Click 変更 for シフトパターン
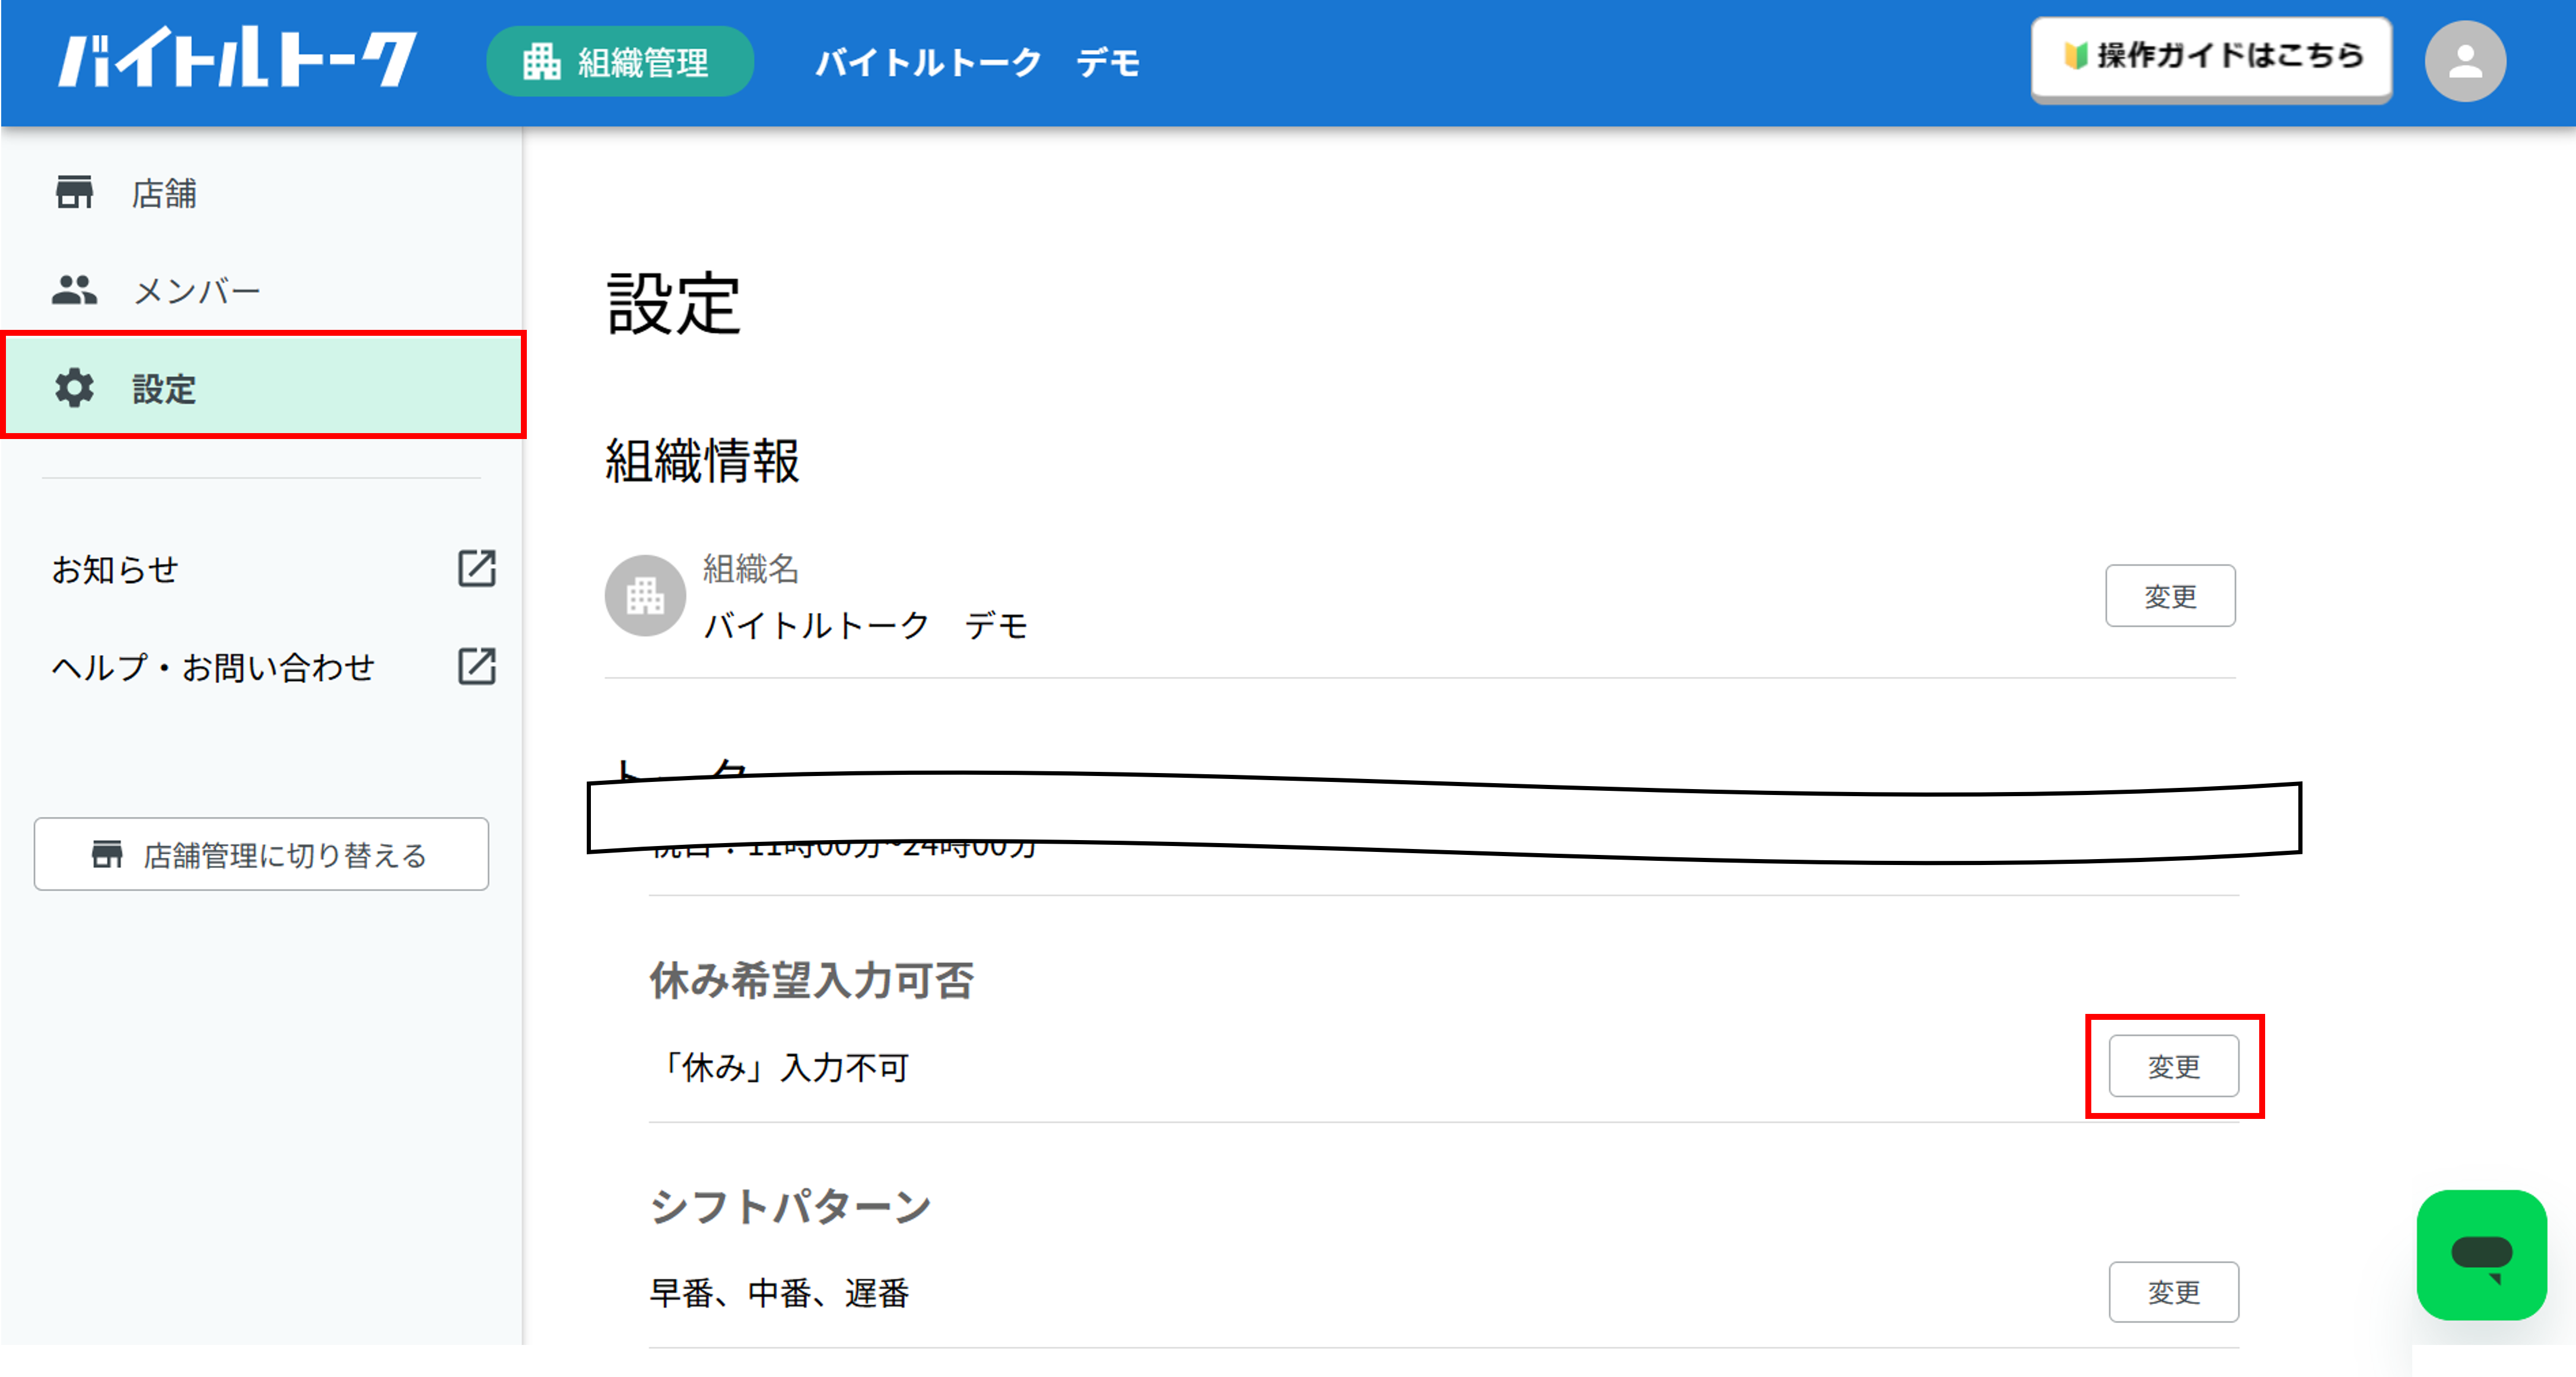2576x1377 pixels. click(2174, 1292)
